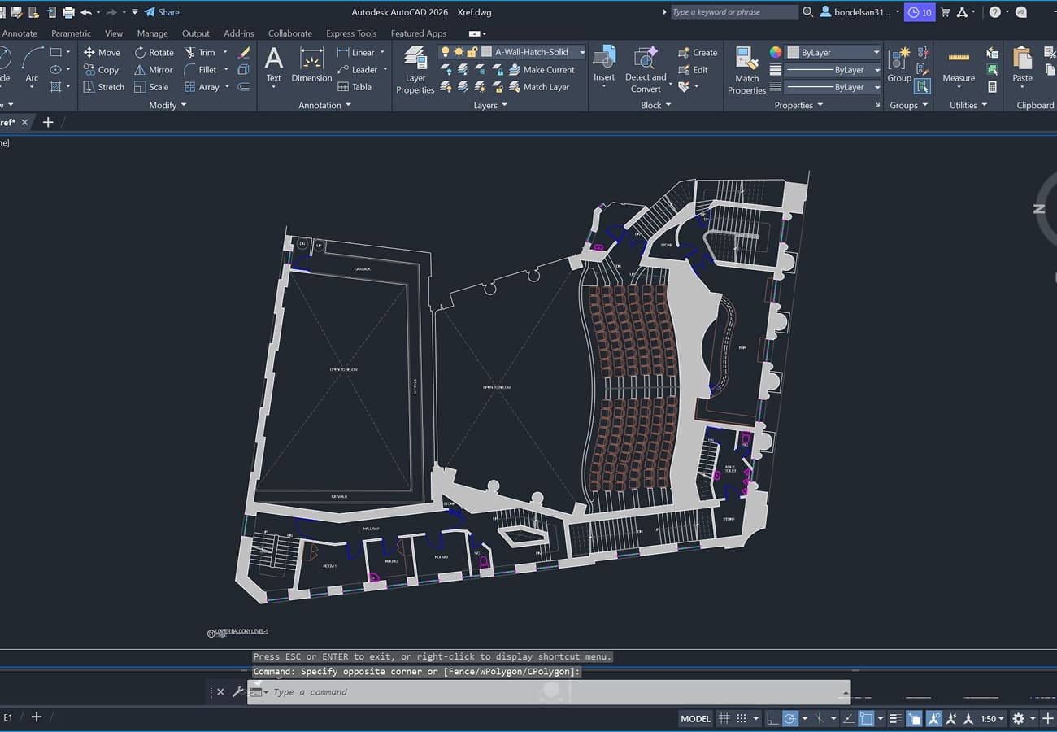Open the Parametric ribbon tab

(x=72, y=33)
